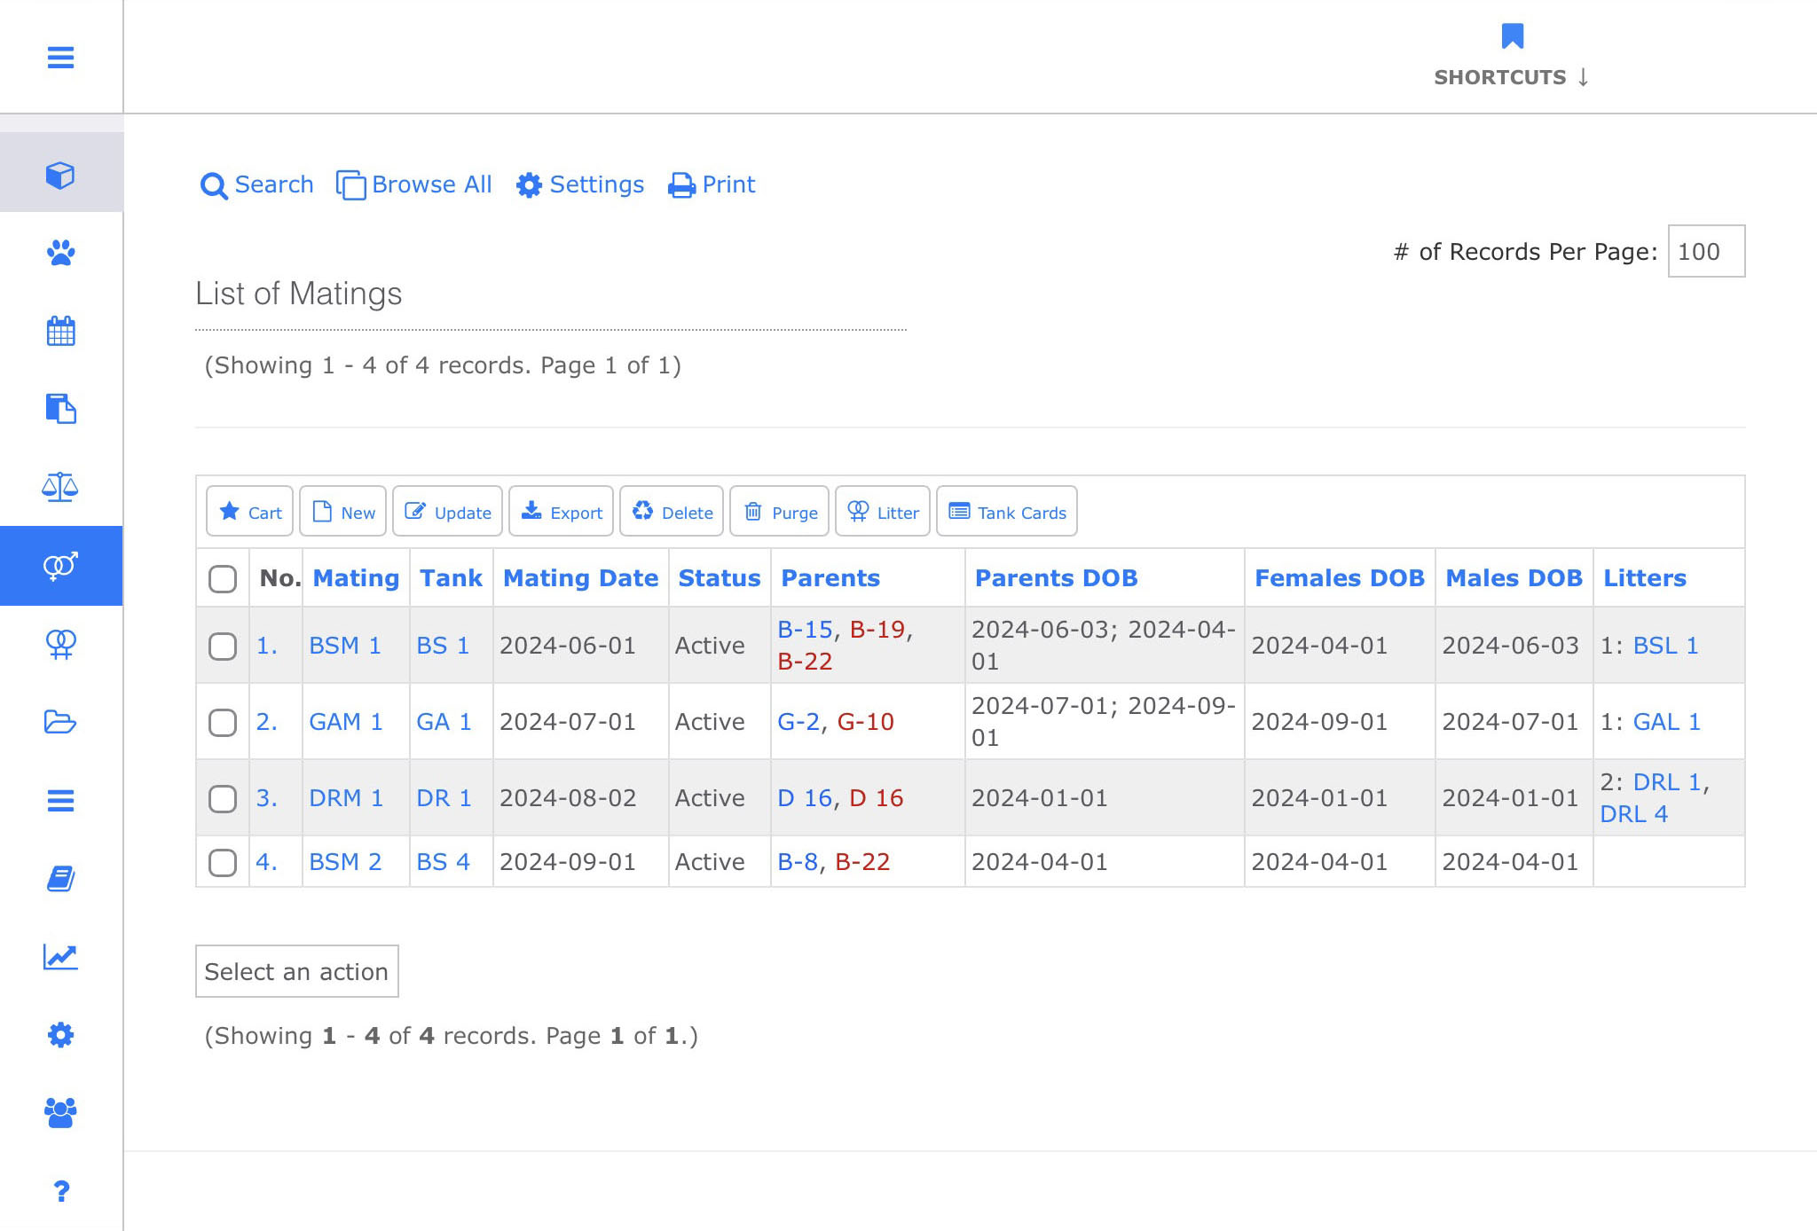Open the users group icon in sidebar
This screenshot has width=1817, height=1231.
[60, 1113]
